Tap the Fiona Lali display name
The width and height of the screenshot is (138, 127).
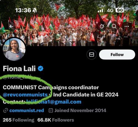[x=19, y=68]
